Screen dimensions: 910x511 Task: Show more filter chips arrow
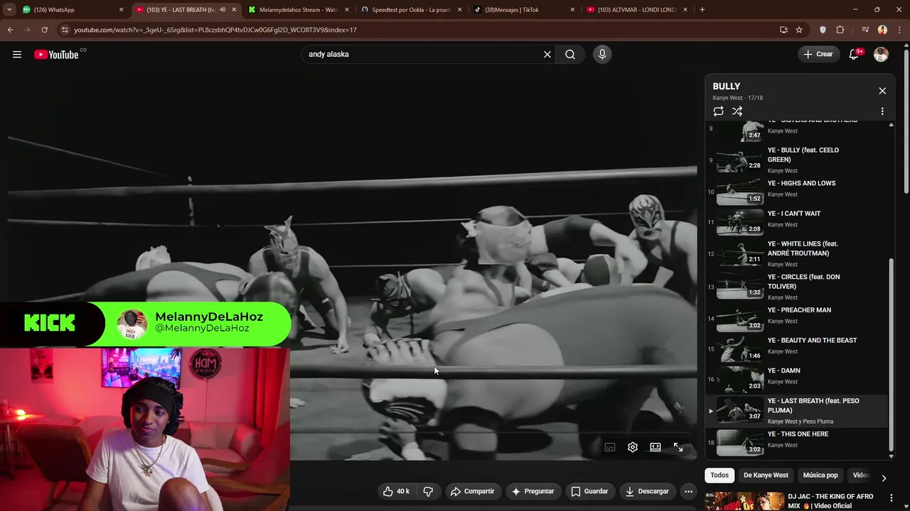tap(884, 478)
